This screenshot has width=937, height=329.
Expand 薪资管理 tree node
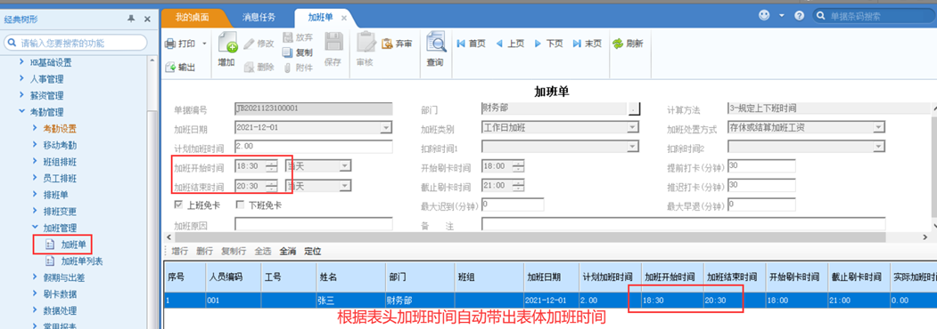(x=22, y=95)
